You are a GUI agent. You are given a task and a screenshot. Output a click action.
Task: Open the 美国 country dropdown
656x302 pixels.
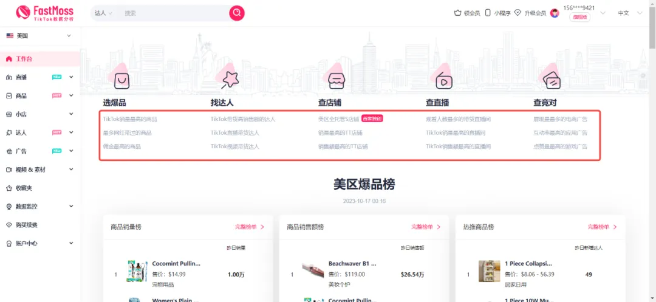39,36
